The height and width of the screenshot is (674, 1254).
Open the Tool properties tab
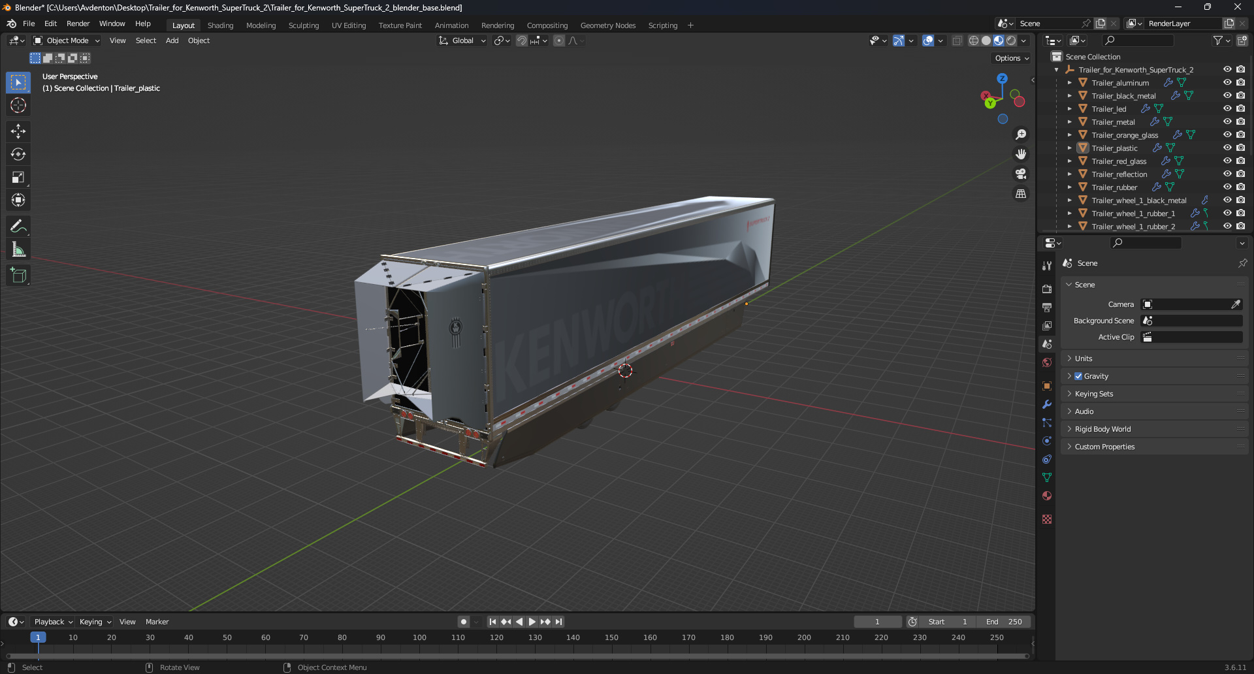[1047, 266]
